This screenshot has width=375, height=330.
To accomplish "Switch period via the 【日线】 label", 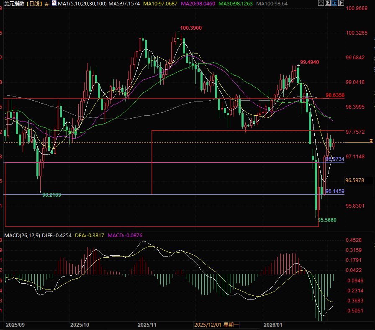I will [x=34, y=4].
